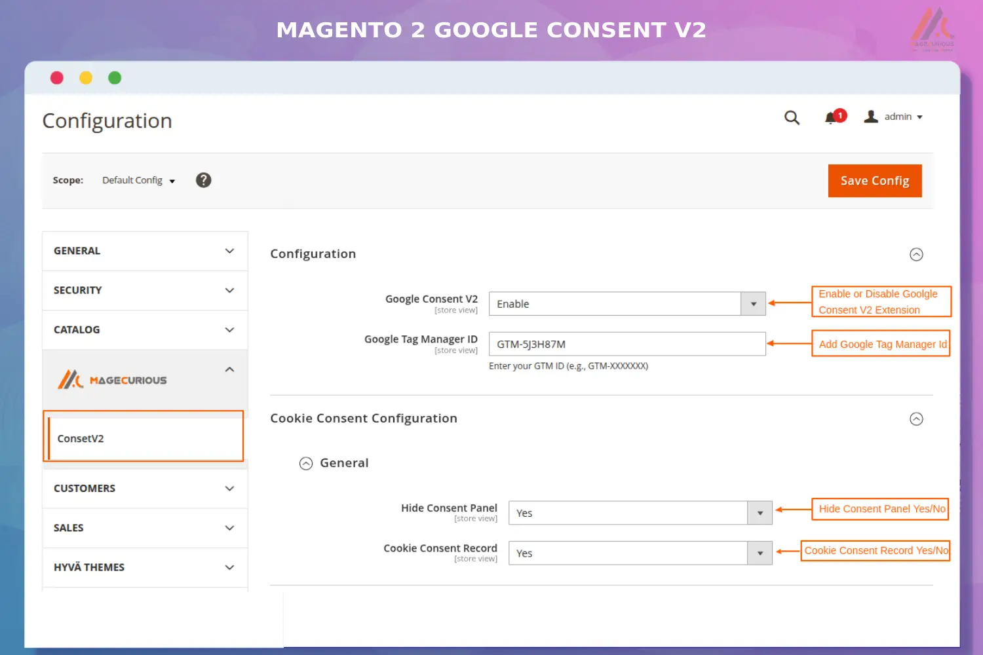Screen dimensions: 983x655
Task: Collapse the Configuration section chevron
Action: point(917,255)
